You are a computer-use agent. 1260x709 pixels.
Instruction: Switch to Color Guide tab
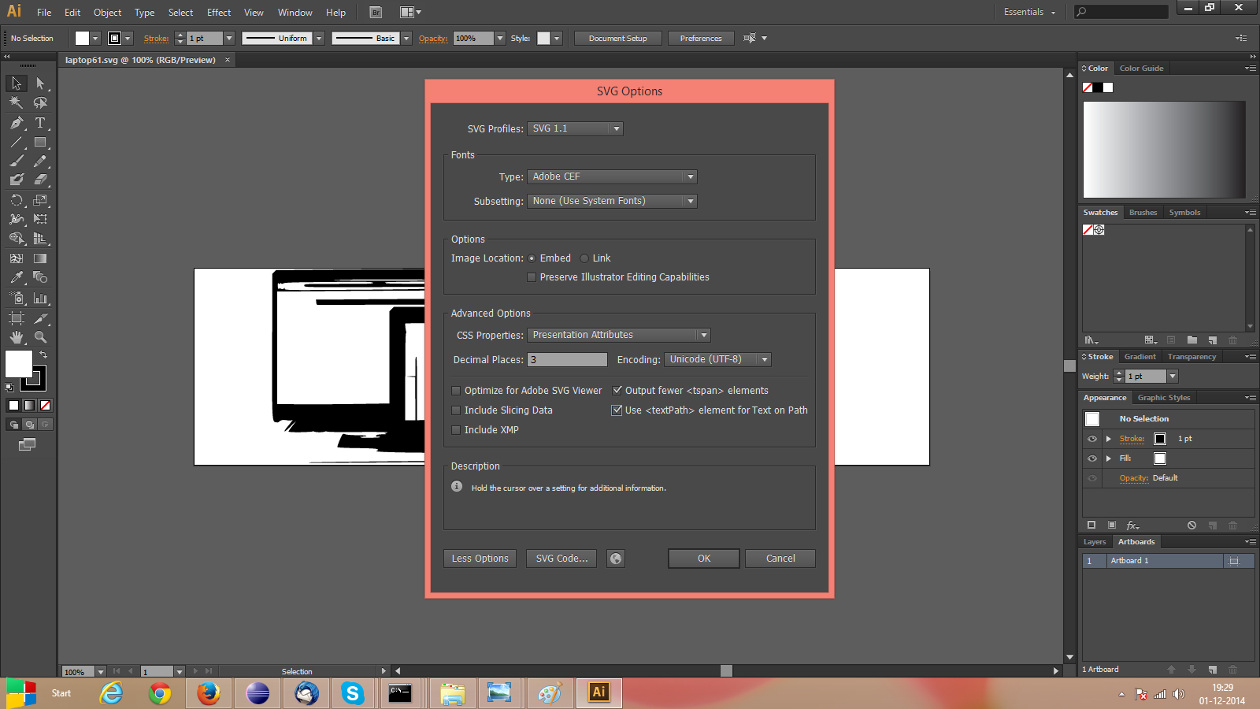point(1141,69)
